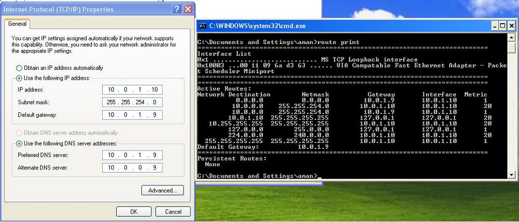Click the 'Network Destination' column header

point(233,94)
